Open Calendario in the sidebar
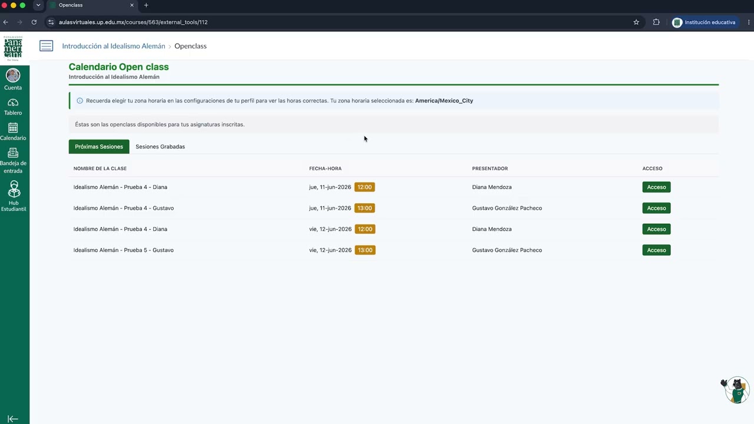The image size is (754, 424). 13,128
